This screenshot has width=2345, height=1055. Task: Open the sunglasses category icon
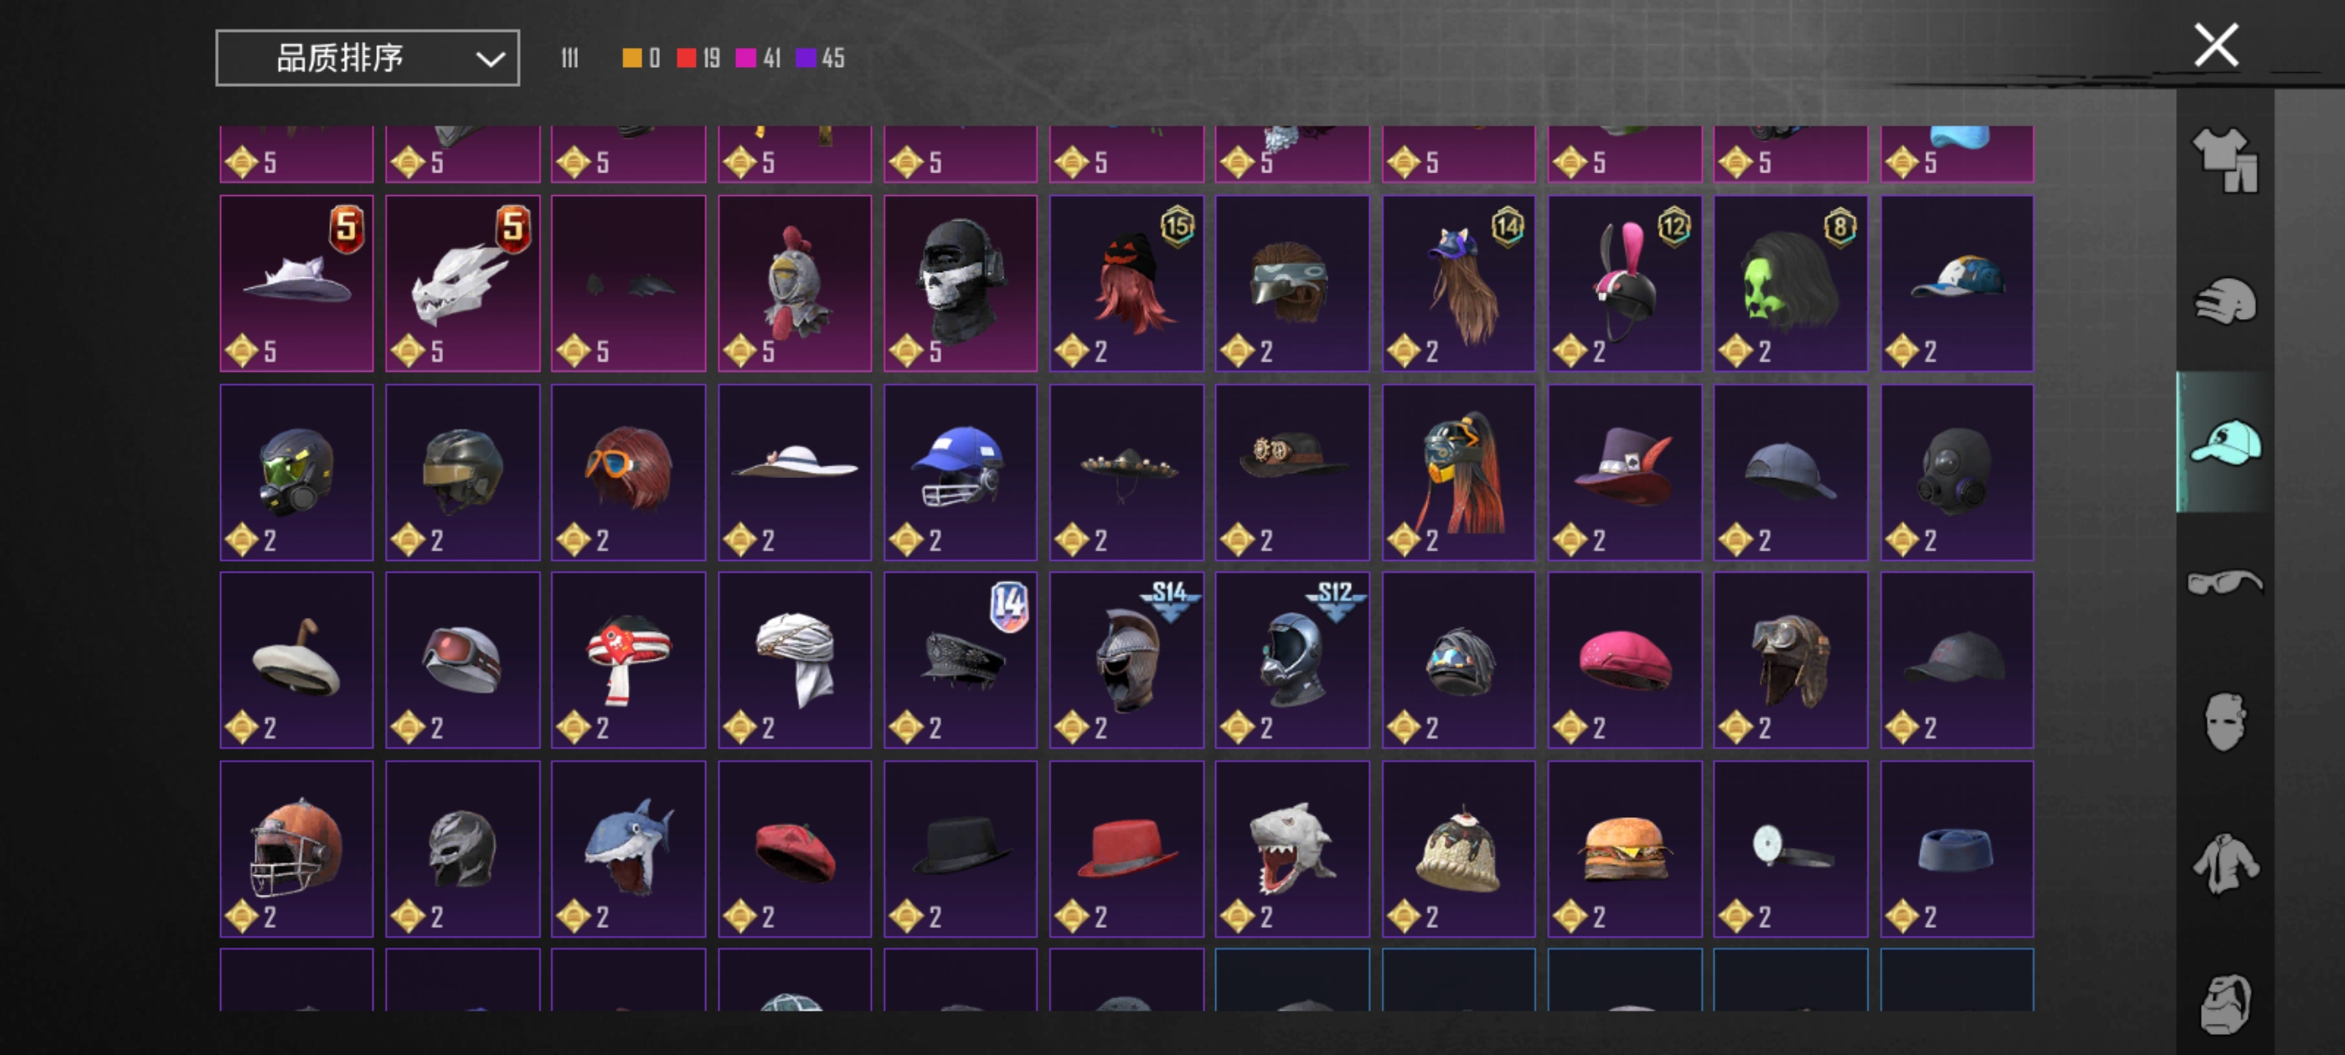point(2225,582)
